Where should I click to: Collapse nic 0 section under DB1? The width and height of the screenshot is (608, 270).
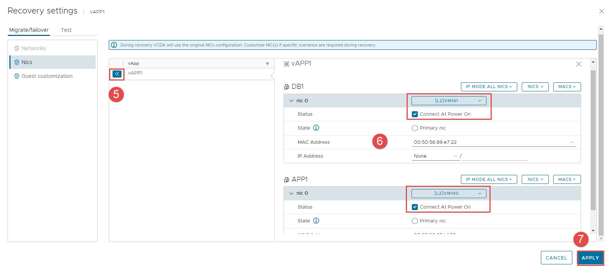tap(291, 101)
